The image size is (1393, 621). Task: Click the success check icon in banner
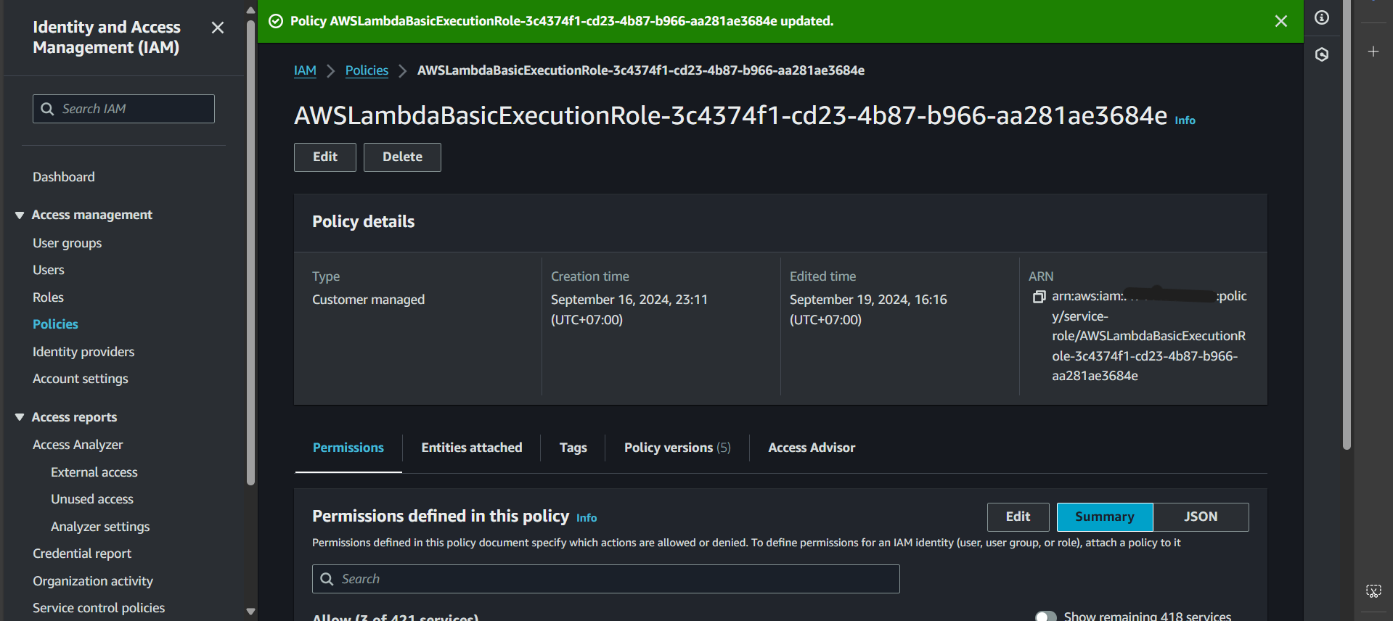coord(276,21)
